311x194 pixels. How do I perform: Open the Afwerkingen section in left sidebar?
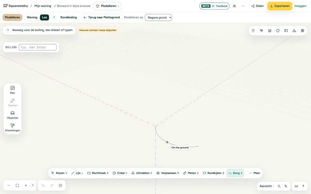(12, 127)
